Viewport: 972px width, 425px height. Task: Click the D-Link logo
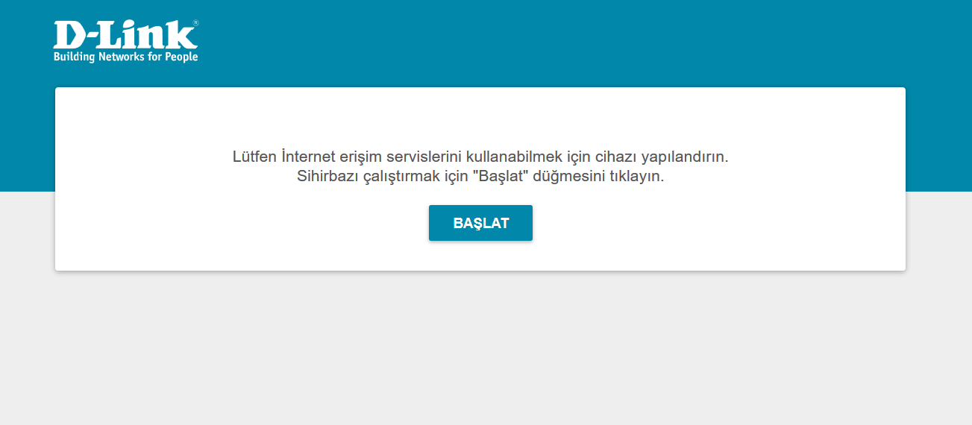pyautogui.click(x=126, y=41)
